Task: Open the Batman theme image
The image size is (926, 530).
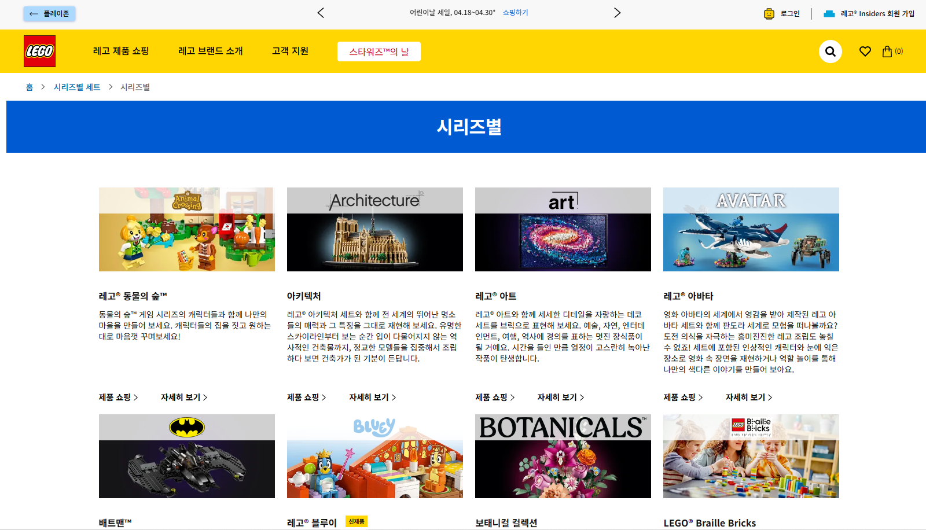Action: pyautogui.click(x=187, y=456)
